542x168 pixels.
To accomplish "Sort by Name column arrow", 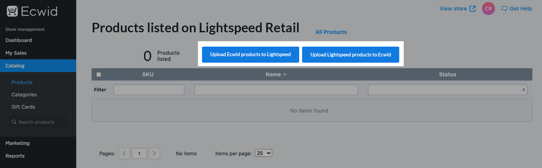I will point(285,74).
